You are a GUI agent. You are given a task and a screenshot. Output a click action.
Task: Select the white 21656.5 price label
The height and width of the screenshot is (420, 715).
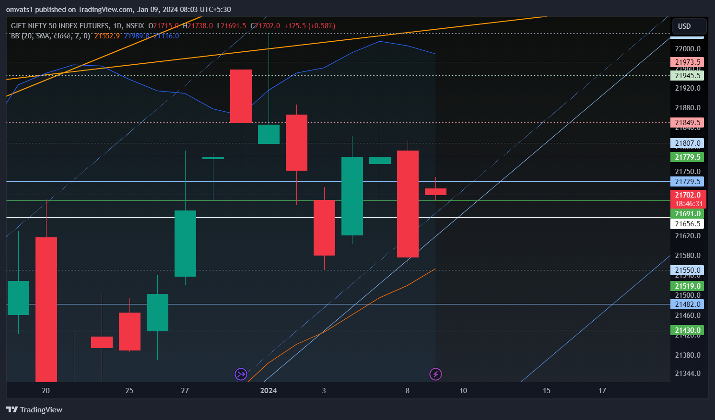tap(687, 224)
